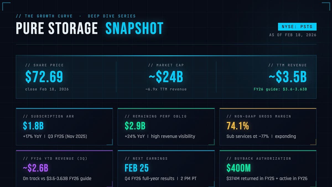Click the $2.9B remaining obligations figure
This screenshot has height=187, width=332.
pyautogui.click(x=135, y=126)
